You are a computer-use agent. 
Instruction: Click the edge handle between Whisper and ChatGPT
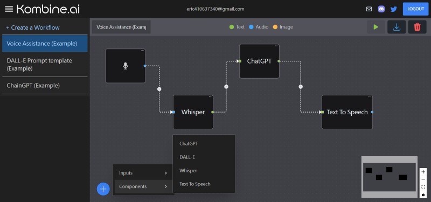point(226,87)
